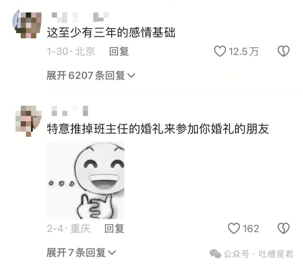Like the Chongqing comment with 162 likes
303x266 pixels.
234,228
